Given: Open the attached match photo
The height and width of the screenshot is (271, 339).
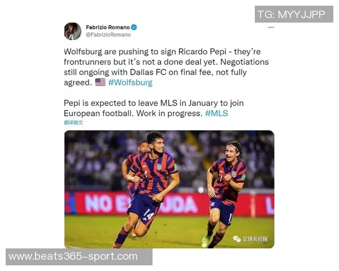Looking at the screenshot, I should 169,189.
